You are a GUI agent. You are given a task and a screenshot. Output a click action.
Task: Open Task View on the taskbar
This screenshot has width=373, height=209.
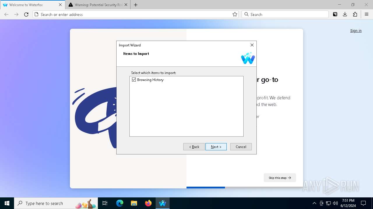[105, 203]
